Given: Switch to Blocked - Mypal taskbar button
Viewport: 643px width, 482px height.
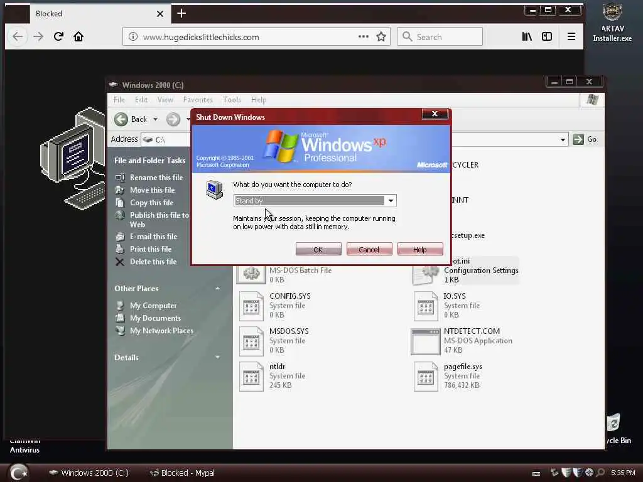Looking at the screenshot, I should coord(181,473).
